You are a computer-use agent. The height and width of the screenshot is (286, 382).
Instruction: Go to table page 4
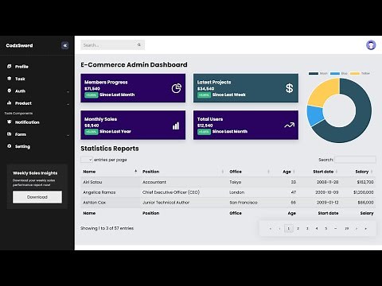[x=317, y=228]
